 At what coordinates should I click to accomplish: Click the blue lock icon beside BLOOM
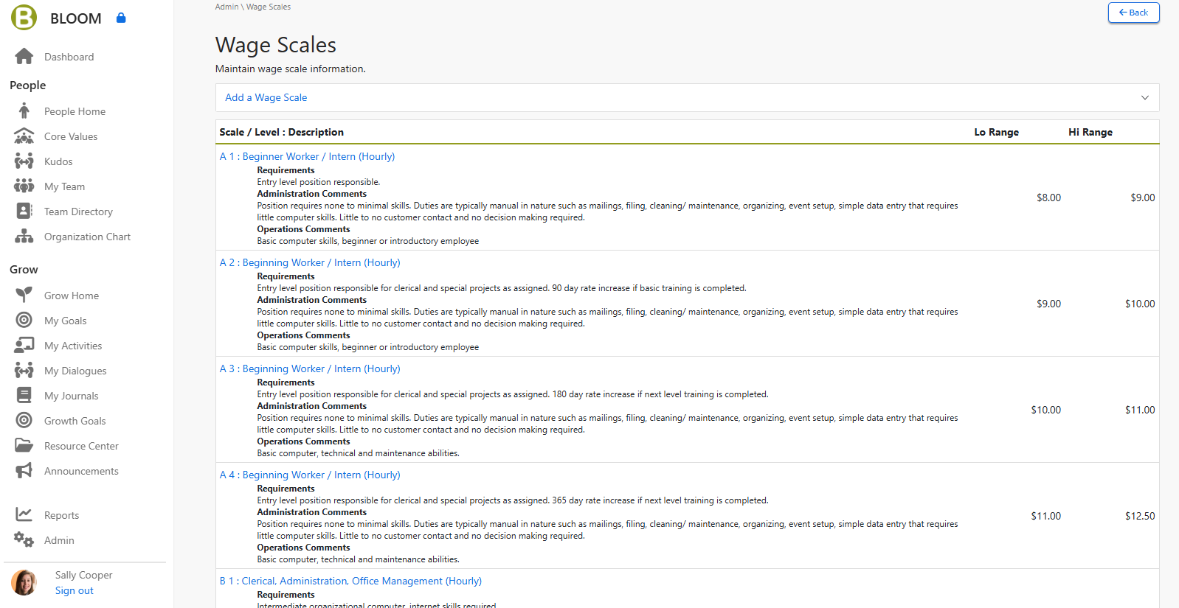coord(121,18)
